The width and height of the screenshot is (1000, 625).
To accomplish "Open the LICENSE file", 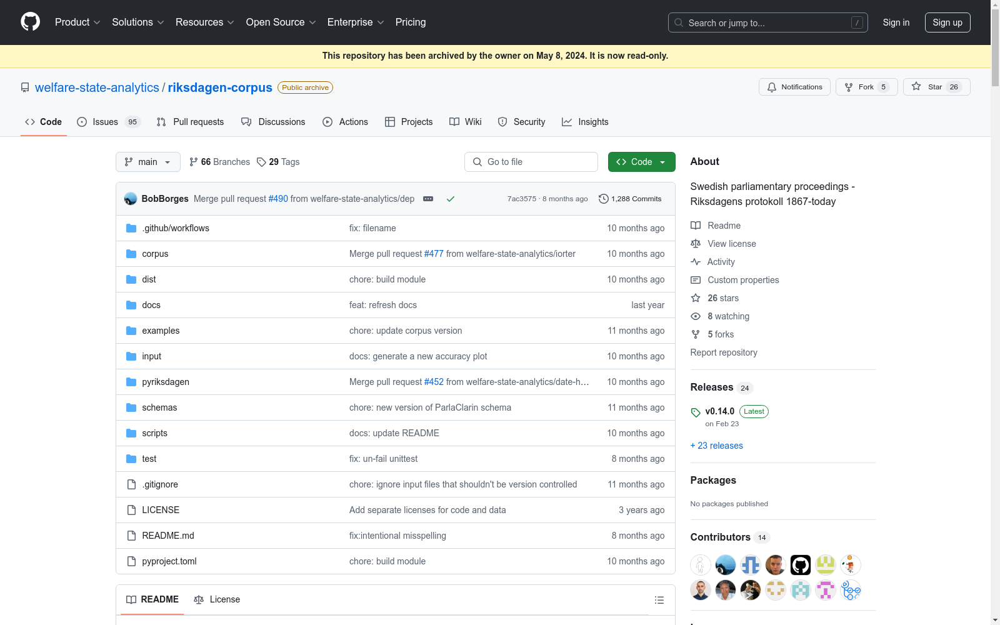I will (161, 510).
